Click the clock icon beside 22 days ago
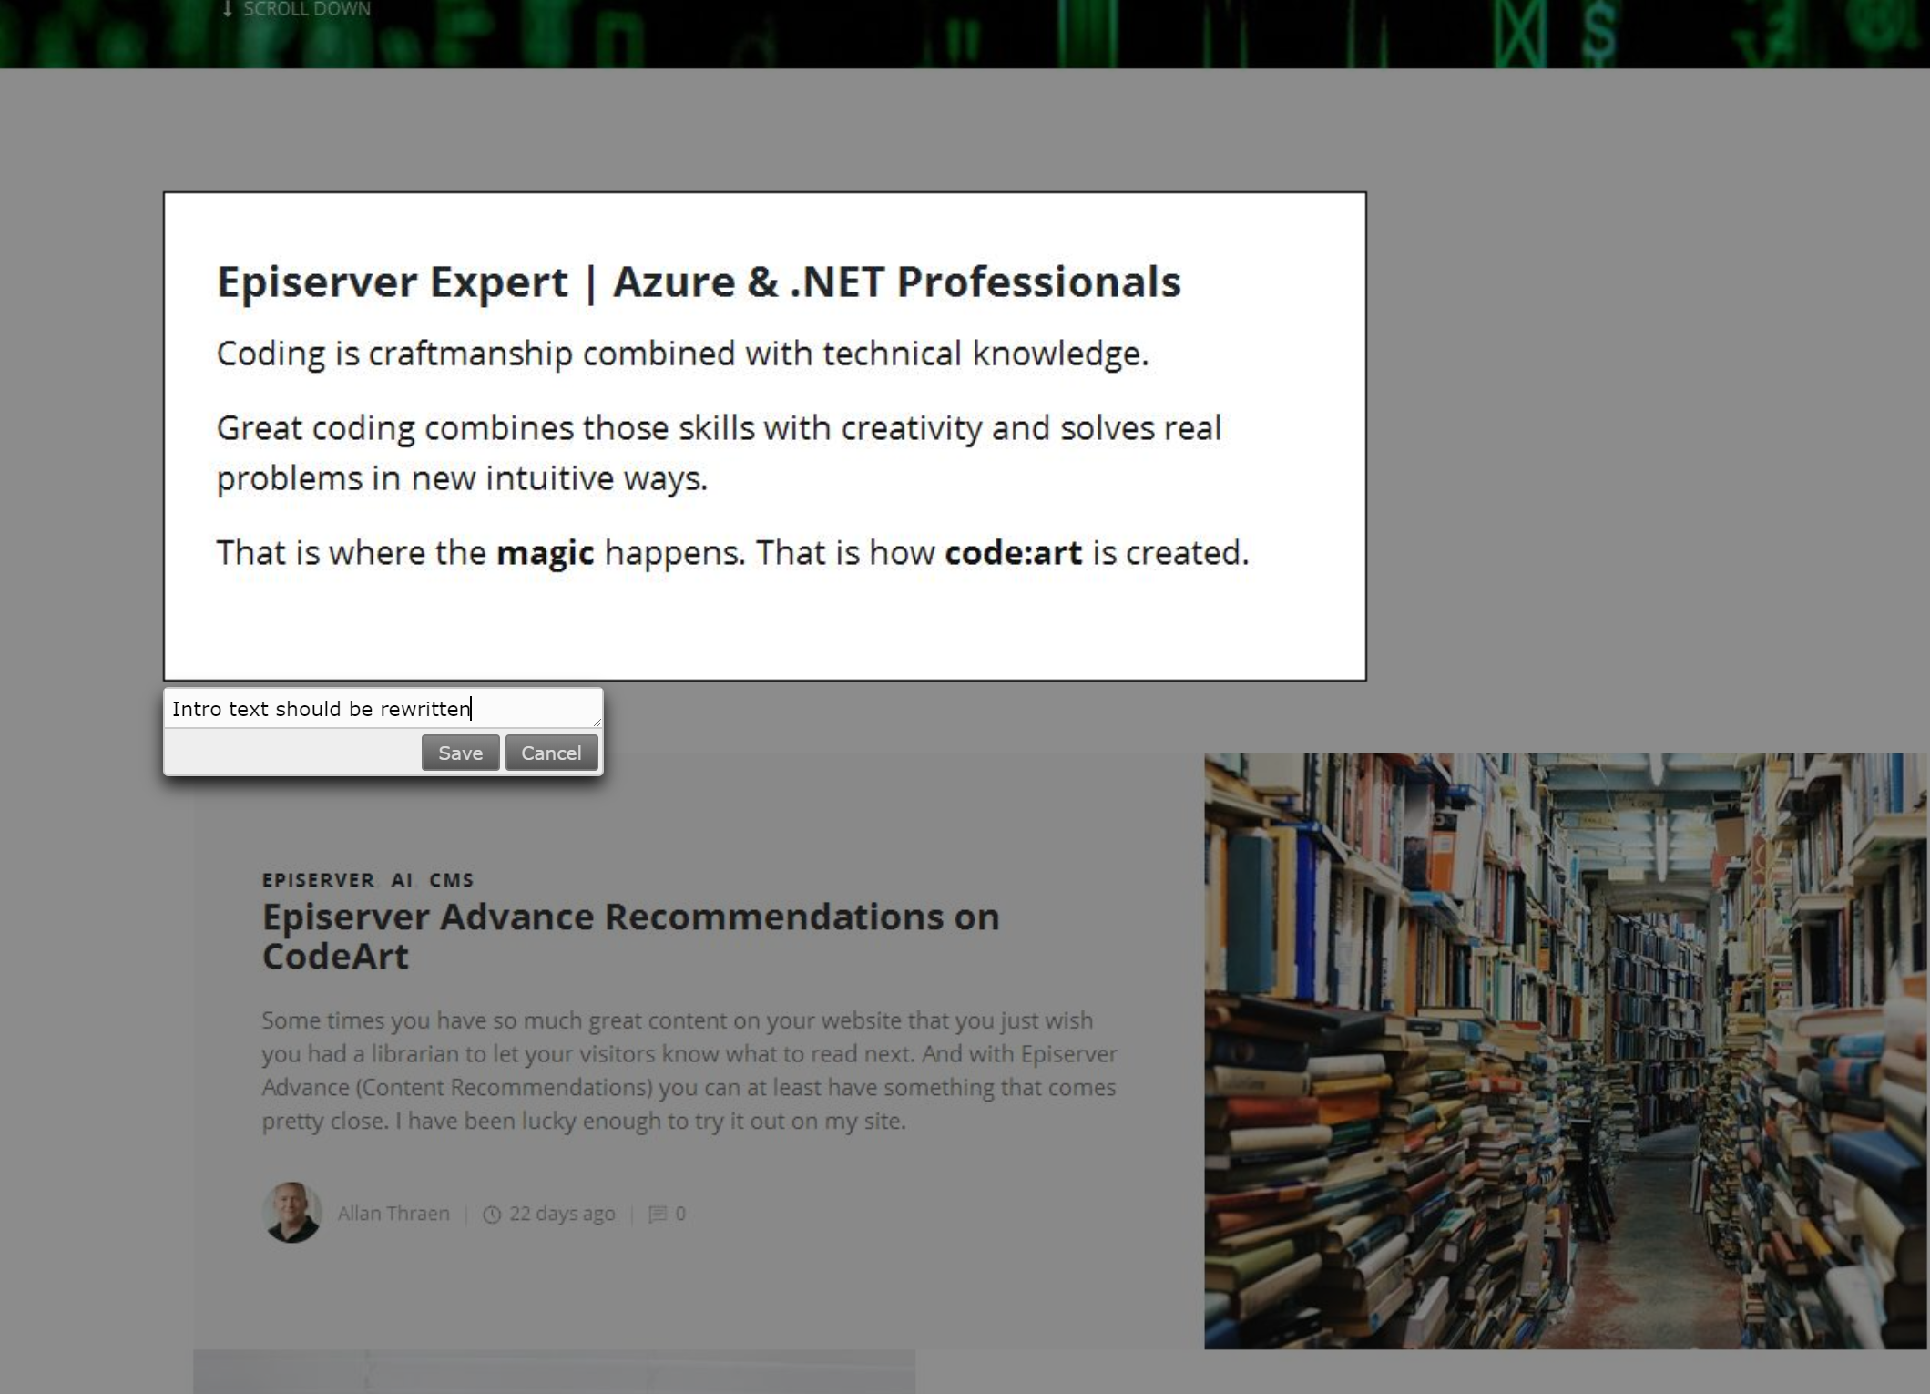 (x=492, y=1215)
